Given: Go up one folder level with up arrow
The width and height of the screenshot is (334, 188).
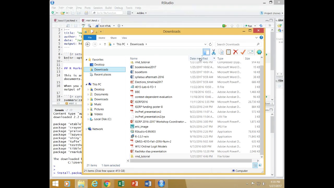Looking at the screenshot, I should click(x=105, y=44).
